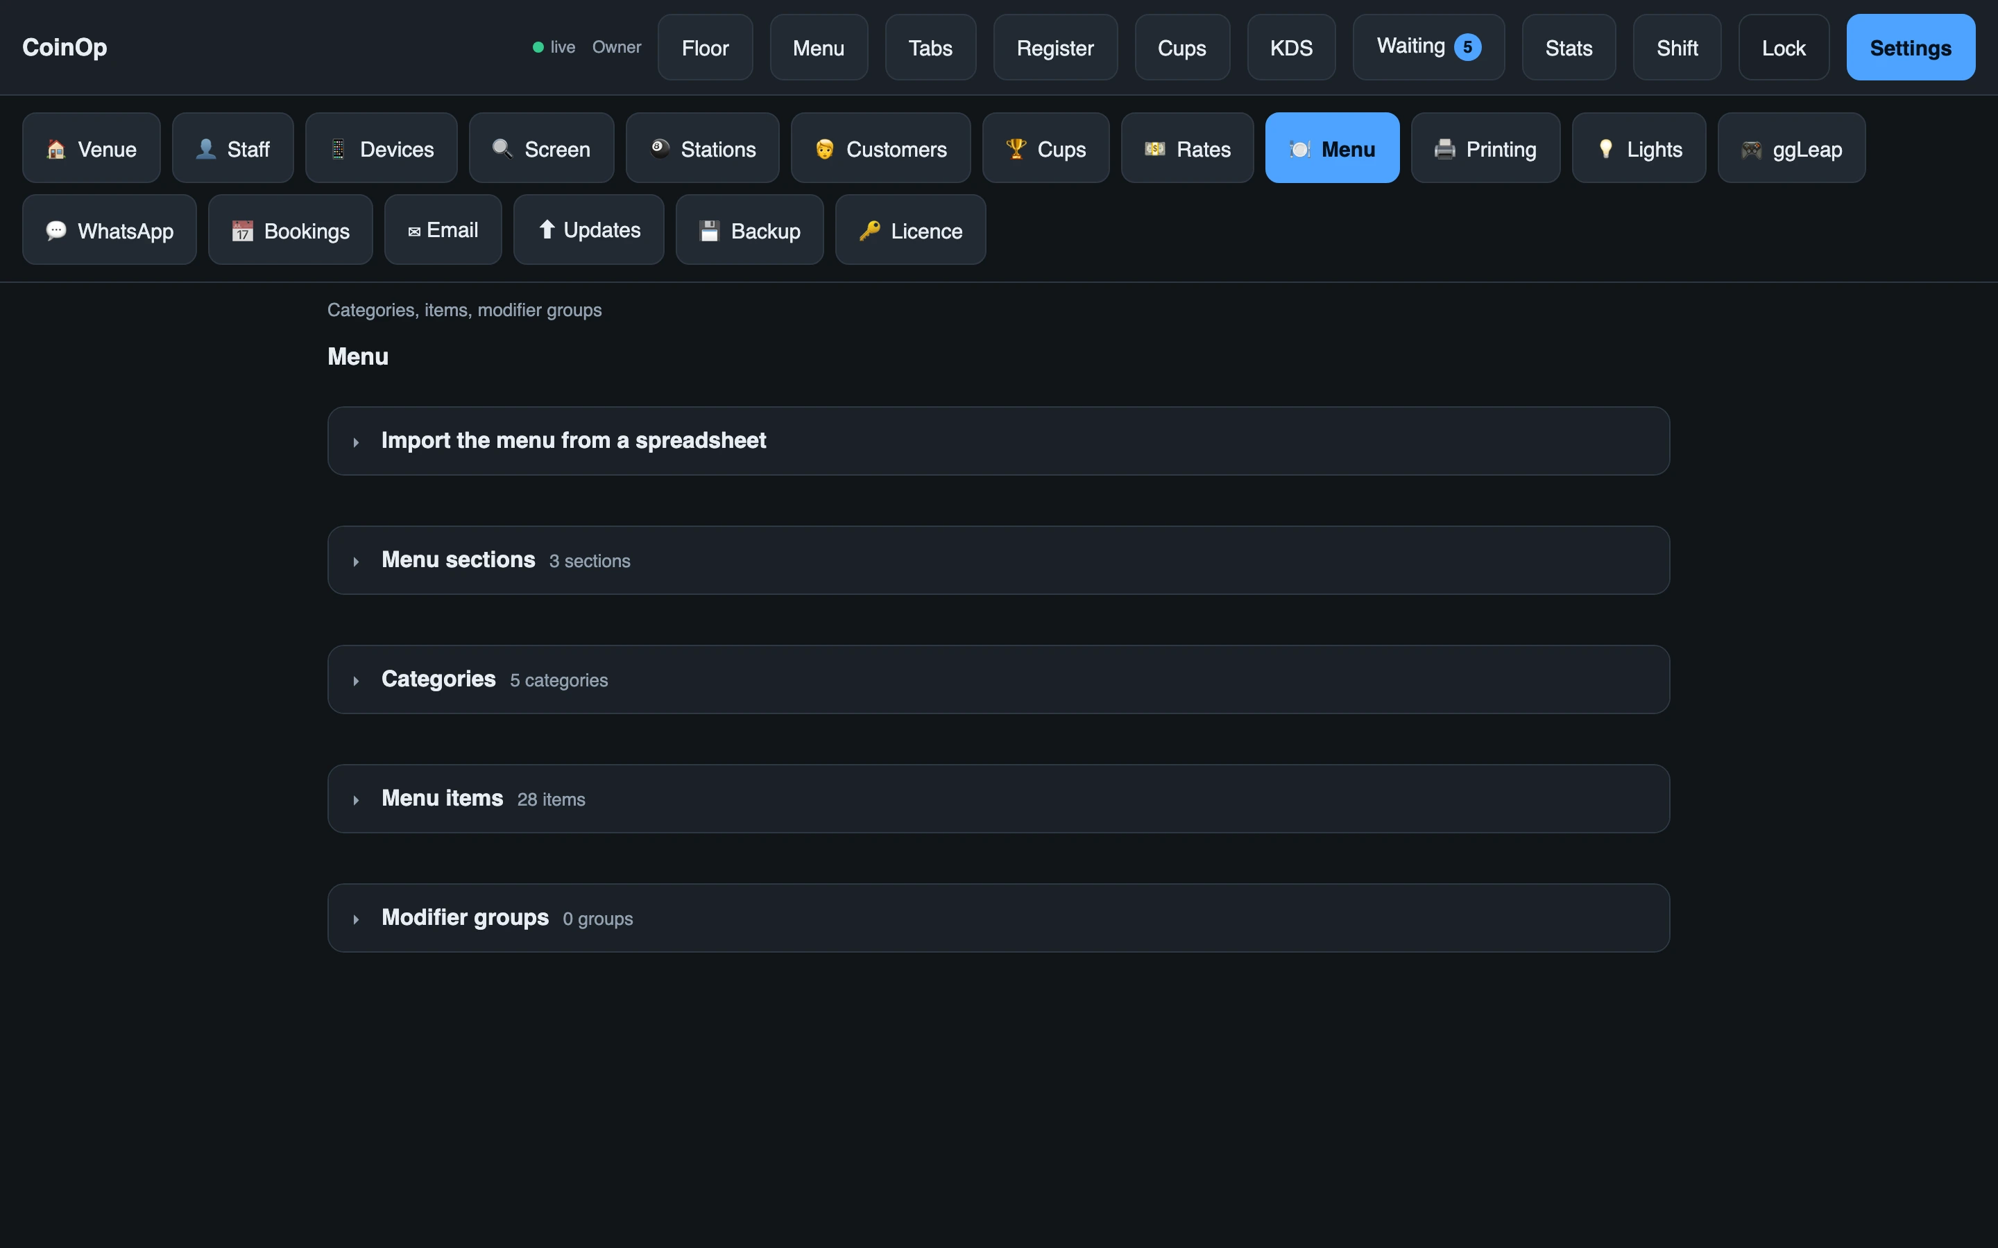Open settings Cups trophy icon
This screenshot has height=1248, width=1998.
[x=1016, y=148]
